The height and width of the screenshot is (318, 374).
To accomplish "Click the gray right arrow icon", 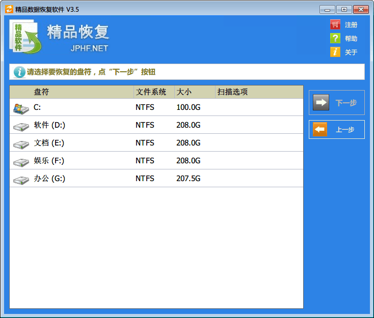I will [x=321, y=102].
